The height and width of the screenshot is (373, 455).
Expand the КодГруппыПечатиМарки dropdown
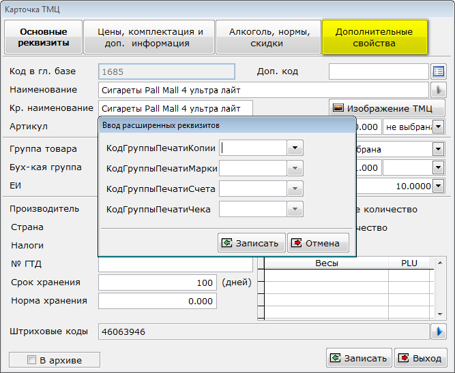[295, 168]
